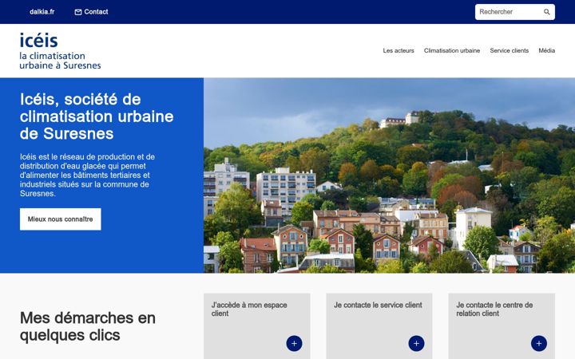Click the search magnifier icon

tap(546, 12)
